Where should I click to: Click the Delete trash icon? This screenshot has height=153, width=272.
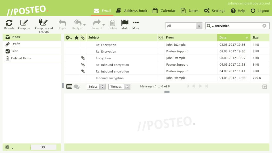point(113,23)
